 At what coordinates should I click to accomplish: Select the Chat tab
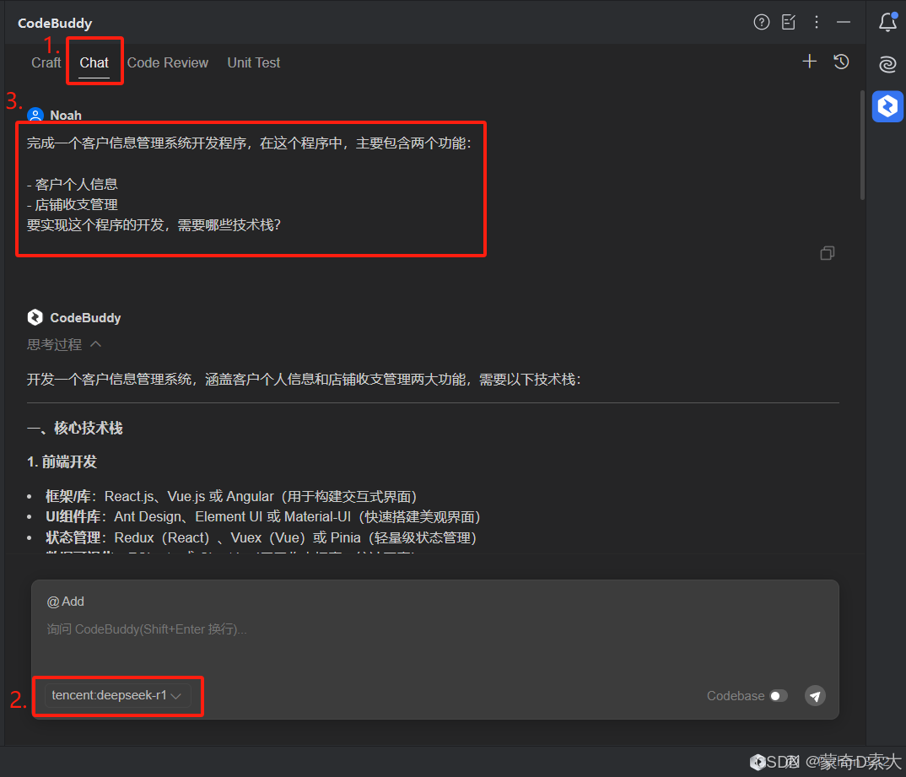click(x=94, y=62)
